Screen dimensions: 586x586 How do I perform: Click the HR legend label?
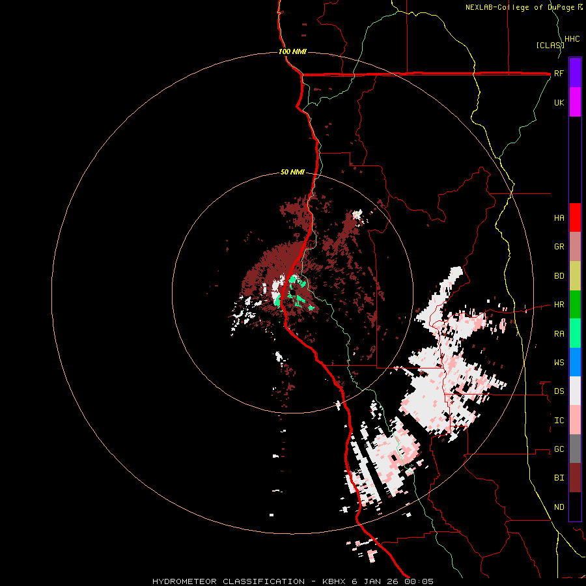559,305
